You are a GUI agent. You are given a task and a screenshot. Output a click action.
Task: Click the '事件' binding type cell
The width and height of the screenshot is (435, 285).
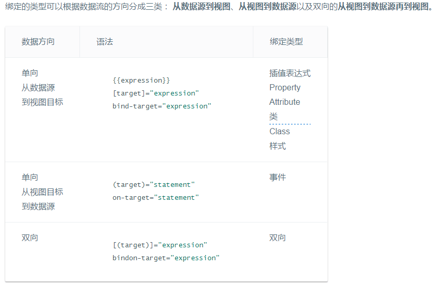(278, 177)
